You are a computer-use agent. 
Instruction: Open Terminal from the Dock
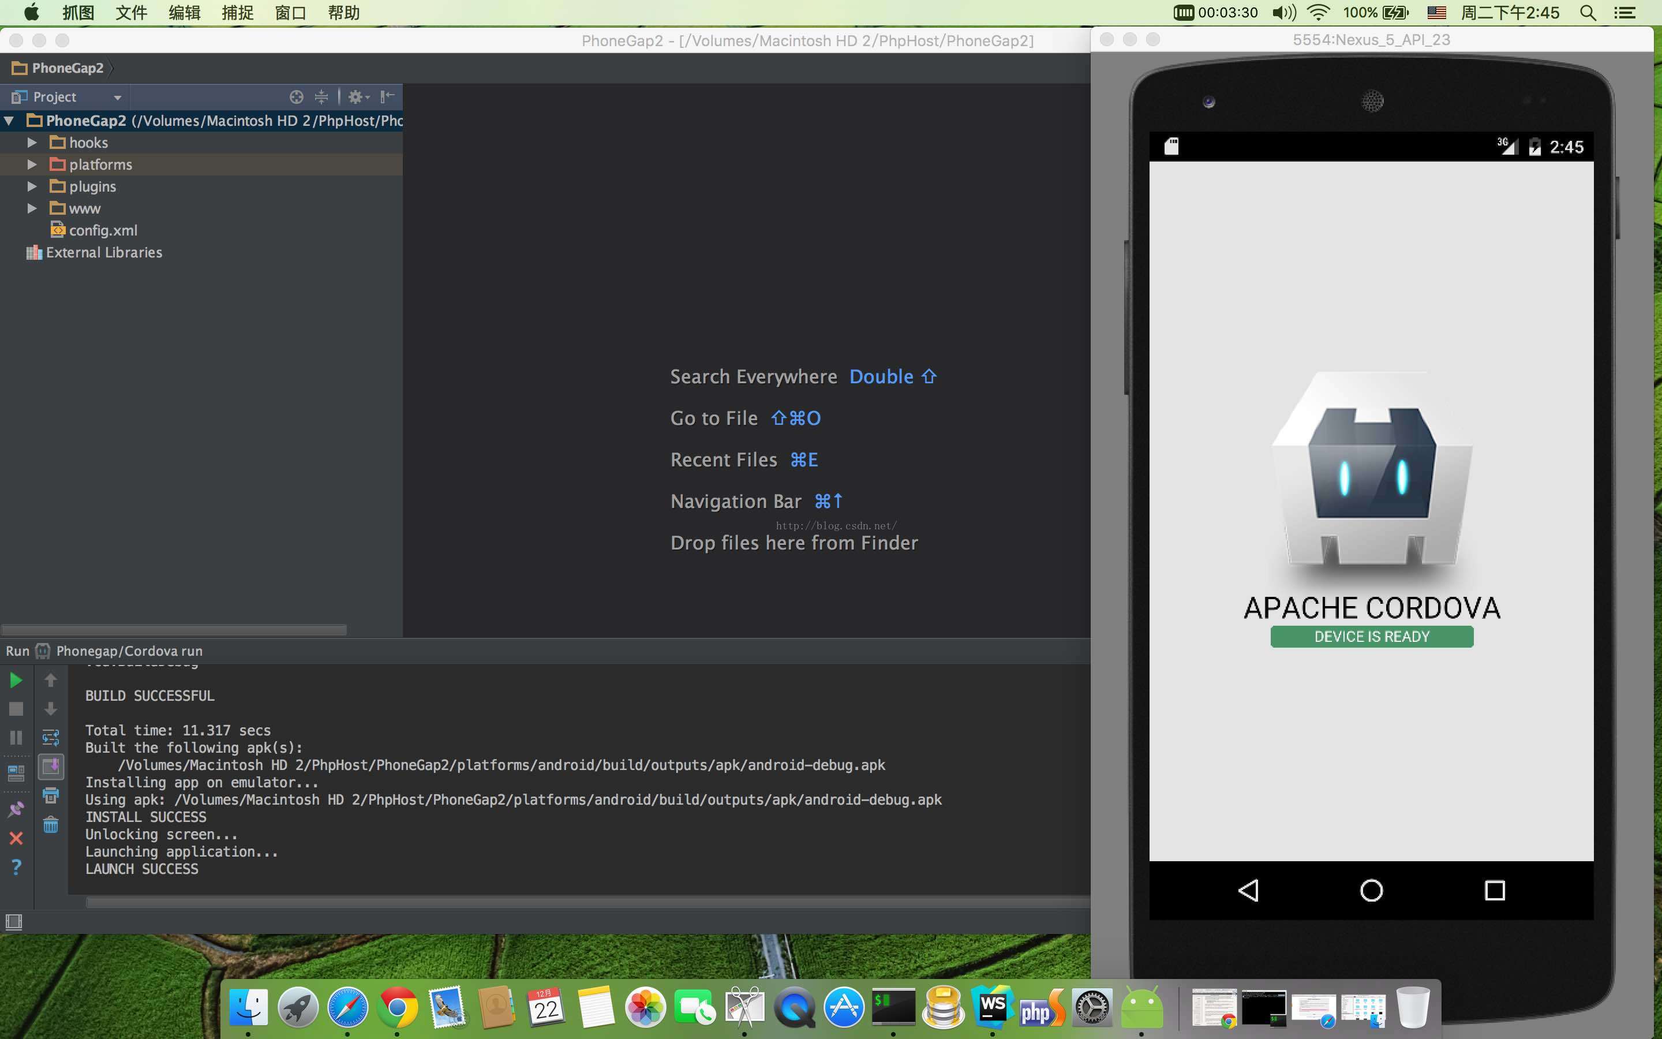(893, 1008)
